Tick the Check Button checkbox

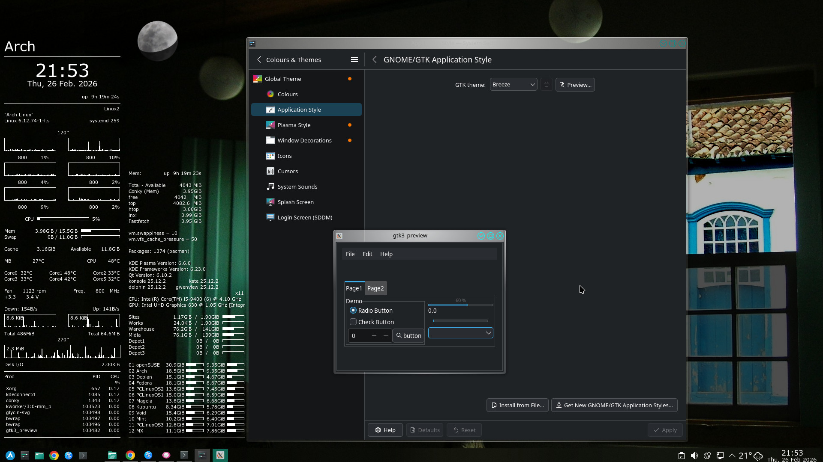[353, 322]
